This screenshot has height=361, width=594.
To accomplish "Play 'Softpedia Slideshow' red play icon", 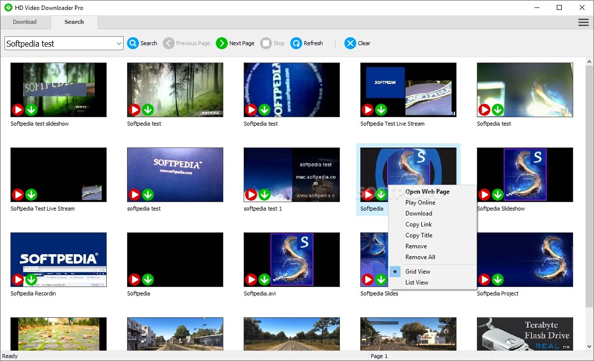I will pos(484,195).
